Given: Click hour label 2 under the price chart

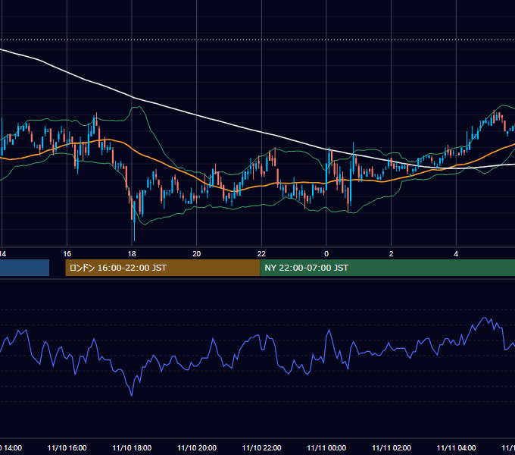Looking at the screenshot, I should pyautogui.click(x=392, y=253).
